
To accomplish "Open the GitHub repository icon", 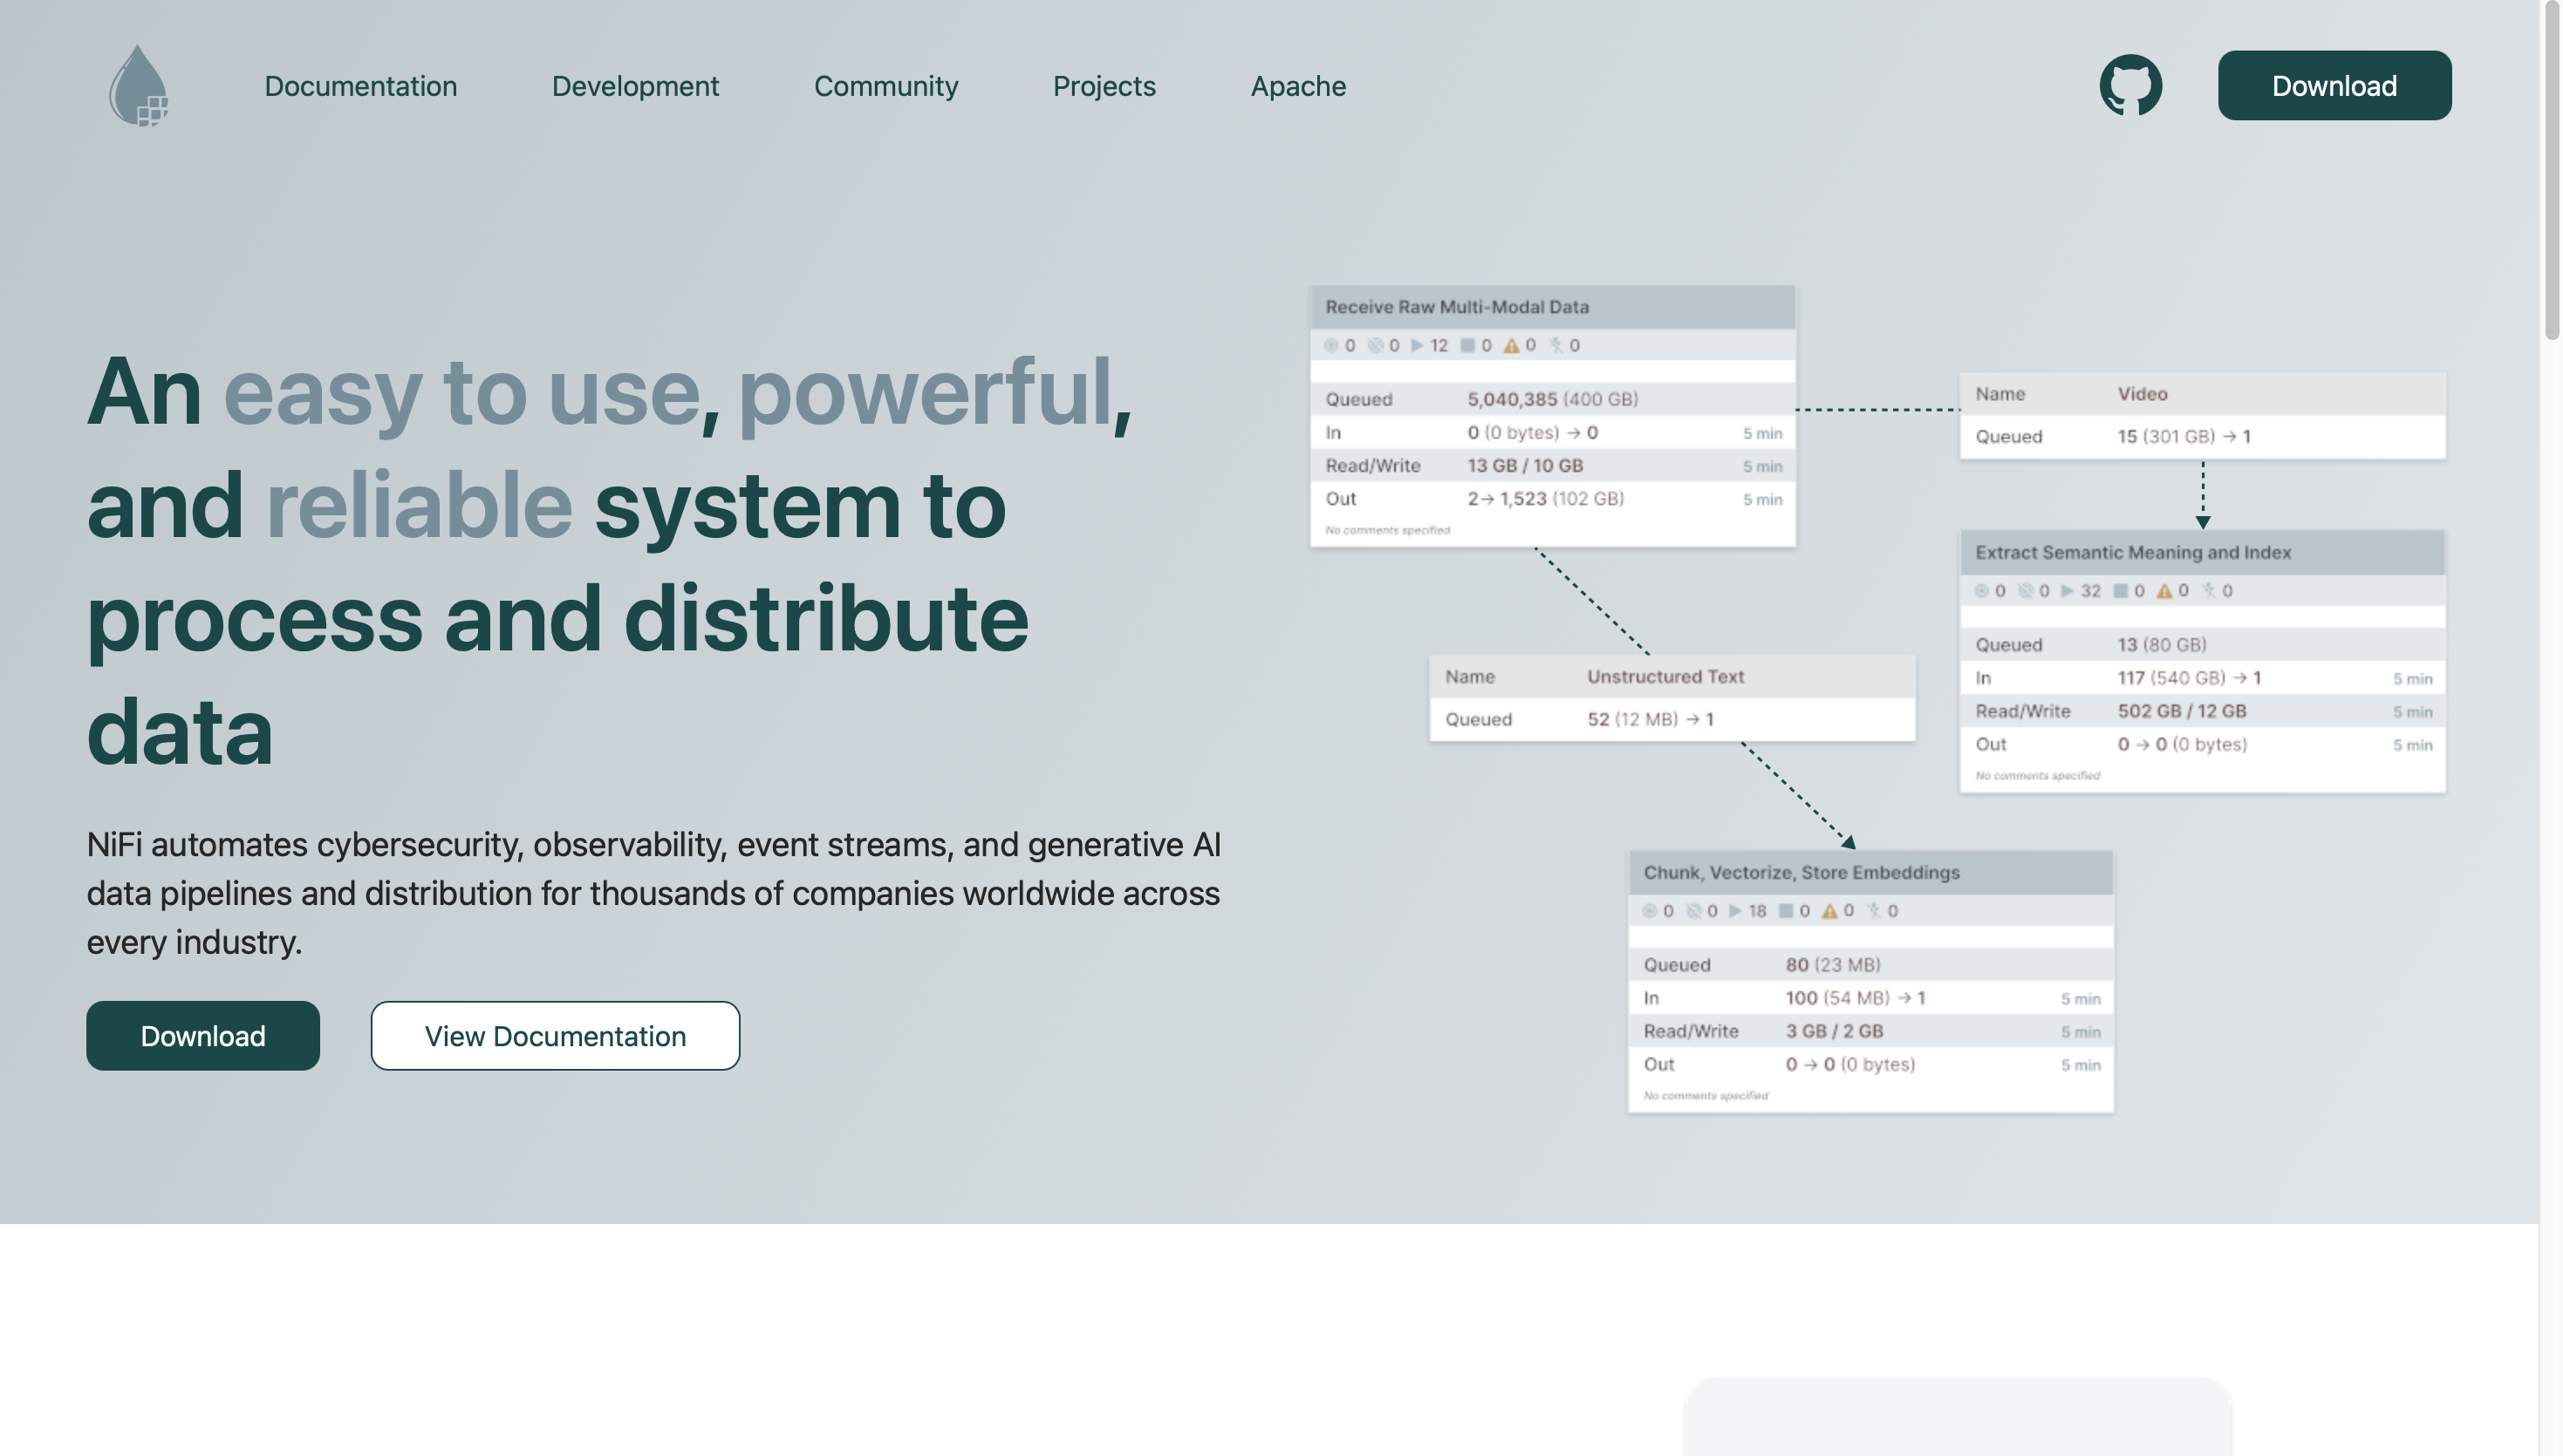I will [x=2129, y=86].
